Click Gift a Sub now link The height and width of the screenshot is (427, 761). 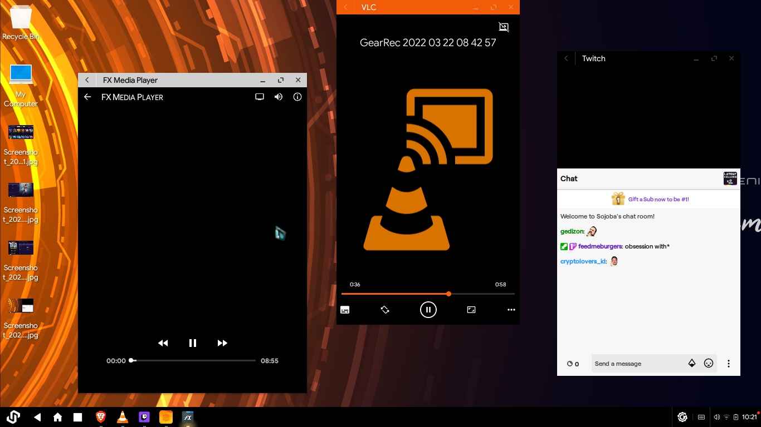(658, 199)
